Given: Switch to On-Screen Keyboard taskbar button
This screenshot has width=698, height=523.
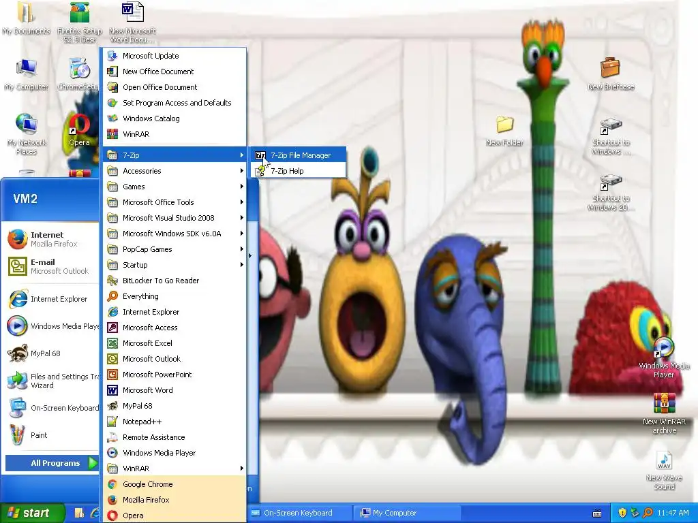Looking at the screenshot, I should tap(299, 513).
